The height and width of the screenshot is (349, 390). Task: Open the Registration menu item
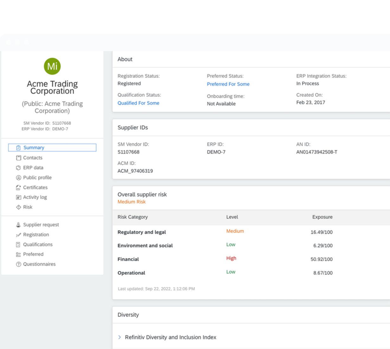click(36, 234)
